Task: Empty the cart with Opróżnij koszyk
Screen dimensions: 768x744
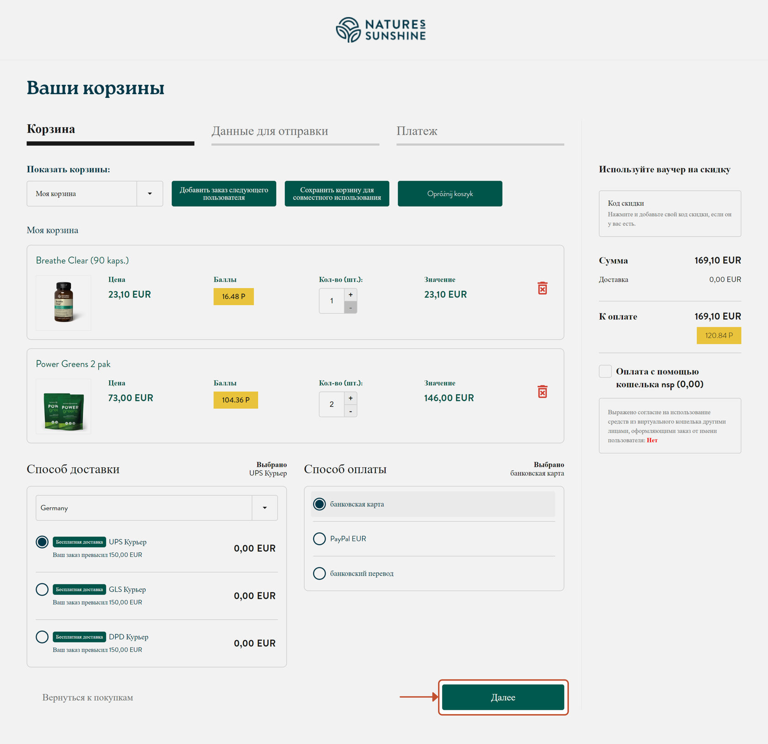Action: (450, 193)
